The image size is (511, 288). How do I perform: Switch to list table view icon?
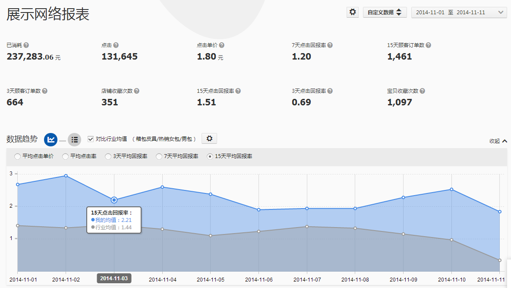coord(74,139)
